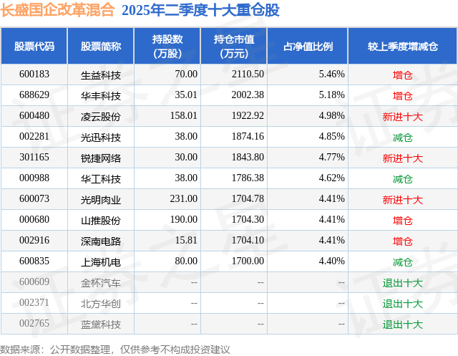Click market value 1874.16

pos(248,137)
